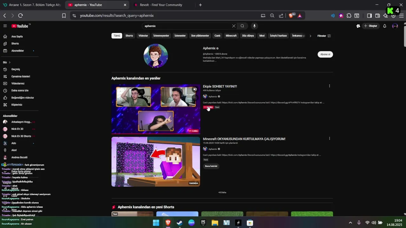Screen dimensions: 406x228
Task: Open the Windows Start menu
Action: [156, 223]
